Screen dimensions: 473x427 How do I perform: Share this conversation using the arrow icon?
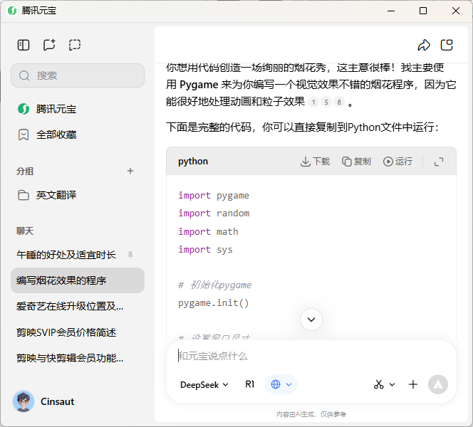tap(424, 46)
